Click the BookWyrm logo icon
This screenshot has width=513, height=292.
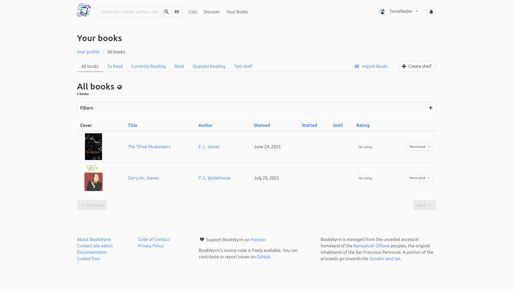(84, 10)
